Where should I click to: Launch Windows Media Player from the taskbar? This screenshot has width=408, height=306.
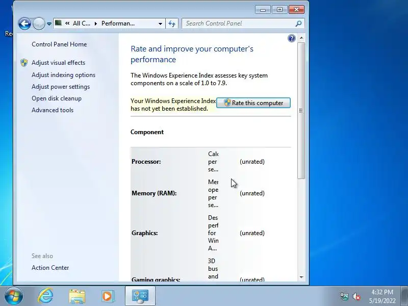coord(108,296)
